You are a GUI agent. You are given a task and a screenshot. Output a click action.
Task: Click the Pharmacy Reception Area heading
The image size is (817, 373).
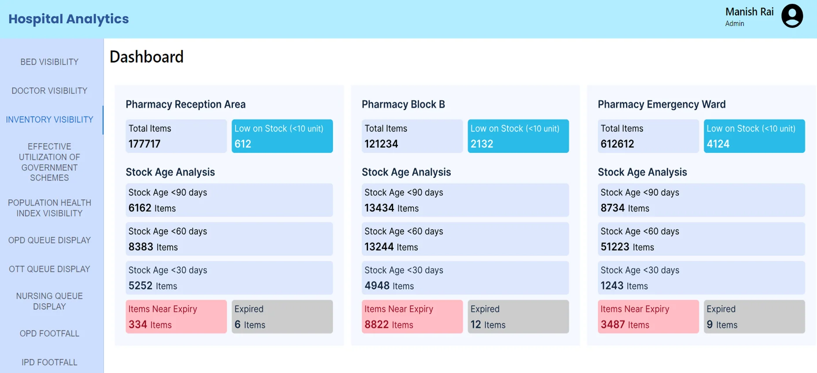[186, 105]
